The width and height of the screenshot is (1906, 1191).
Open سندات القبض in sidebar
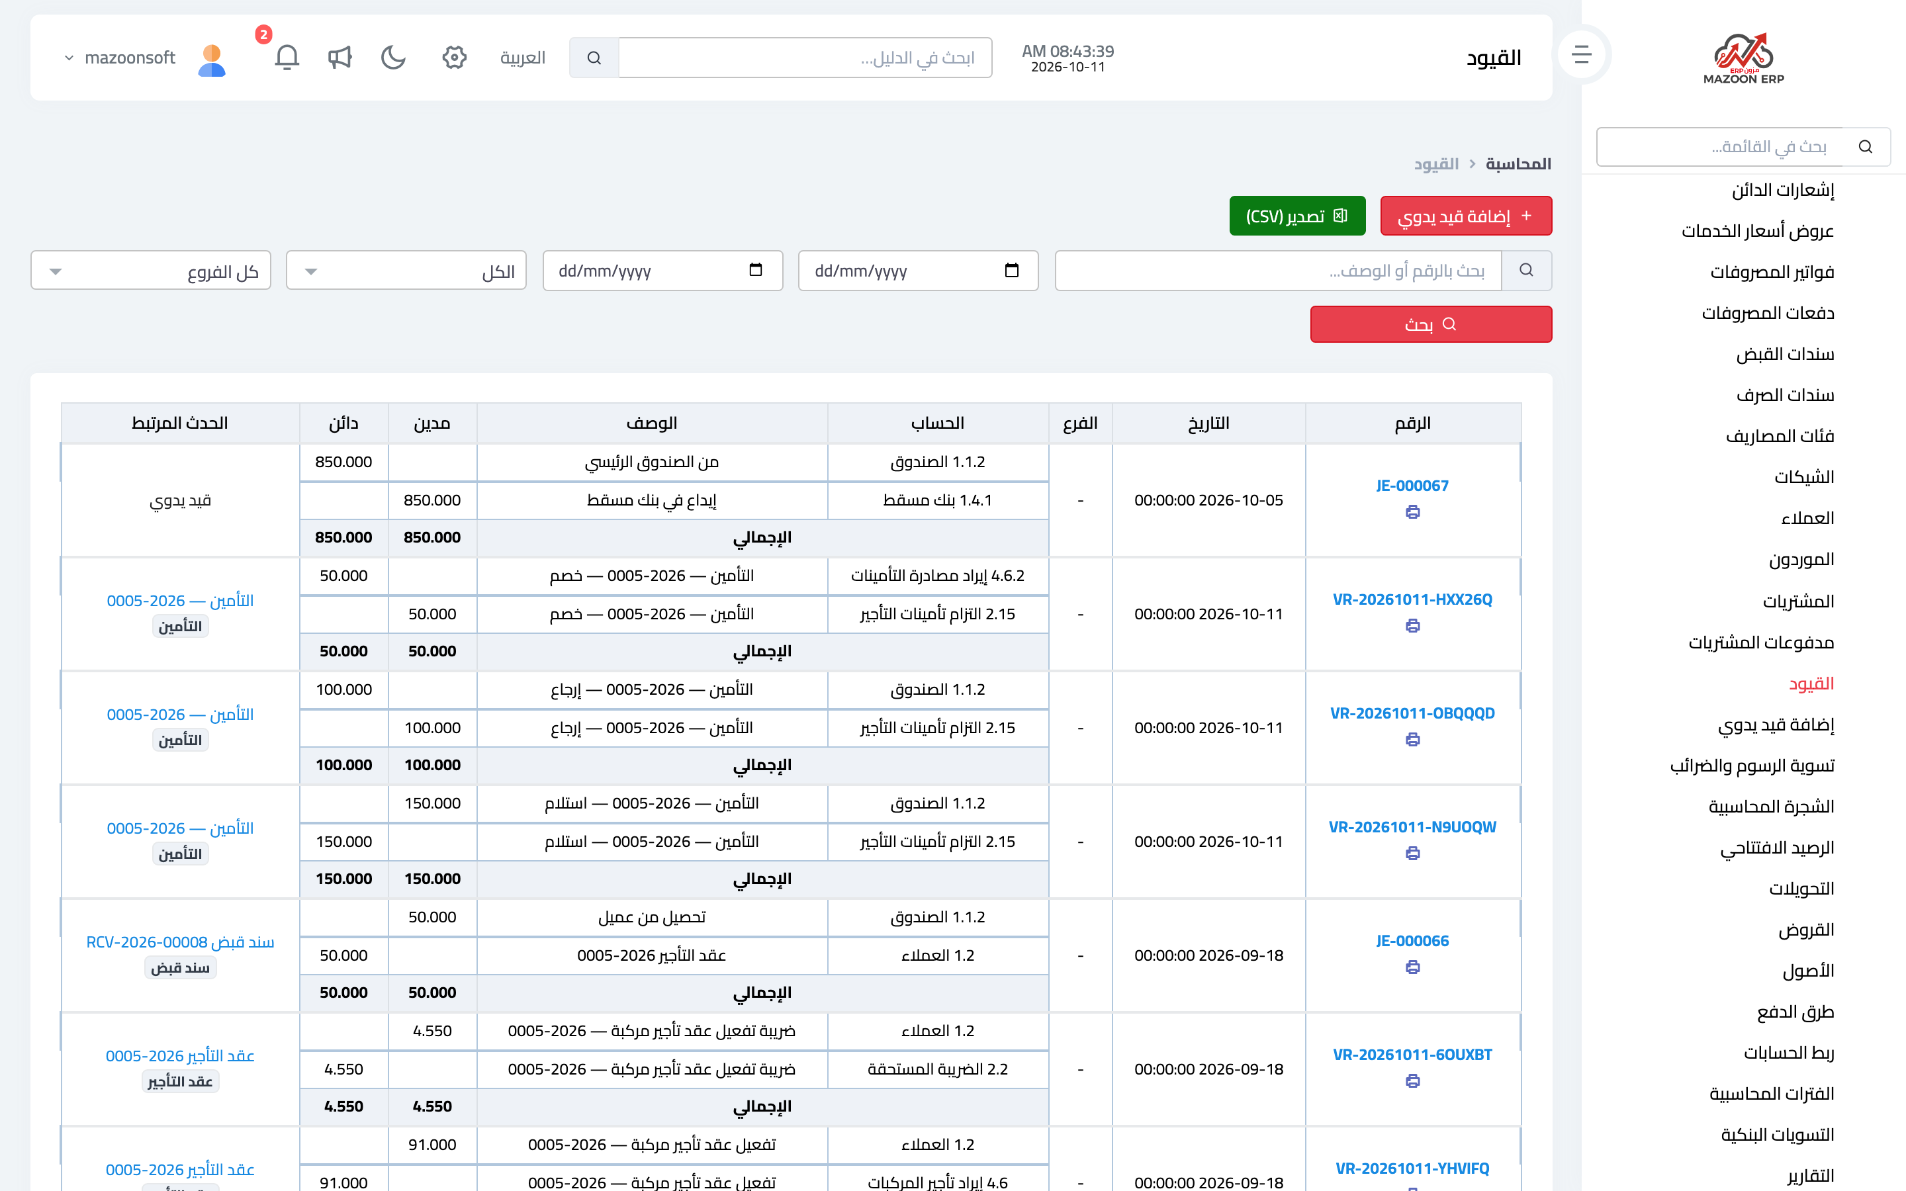(x=1785, y=355)
